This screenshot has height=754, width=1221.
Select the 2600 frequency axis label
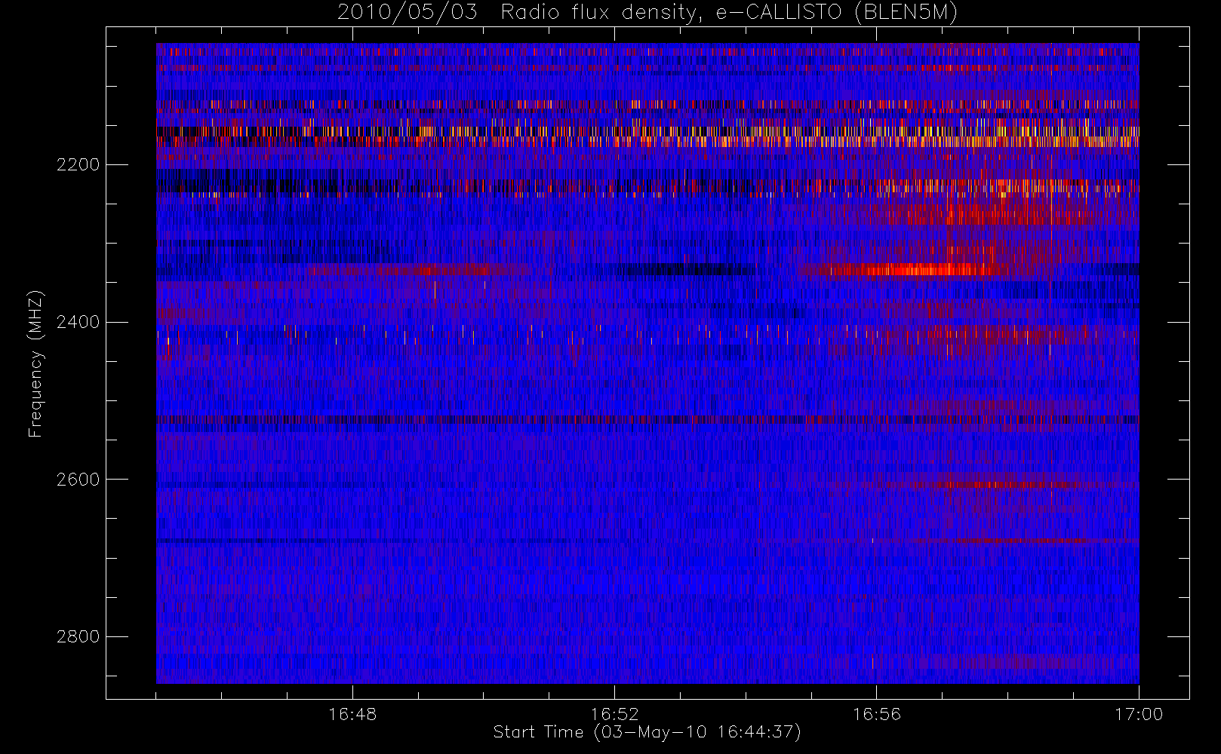coord(78,480)
